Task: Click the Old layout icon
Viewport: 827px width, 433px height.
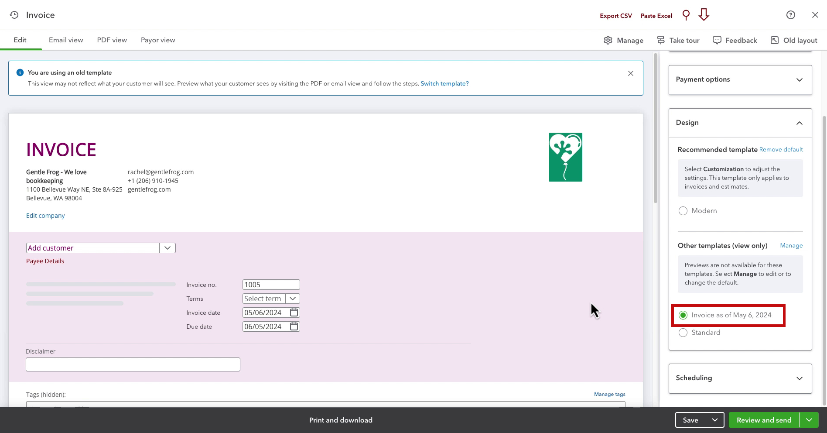Action: pos(775,40)
